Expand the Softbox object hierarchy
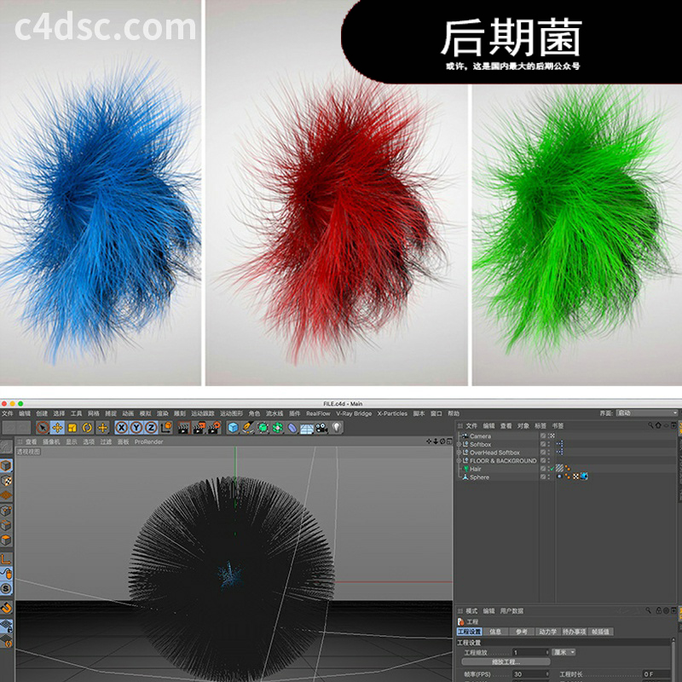This screenshot has width=682, height=682. pos(459,444)
